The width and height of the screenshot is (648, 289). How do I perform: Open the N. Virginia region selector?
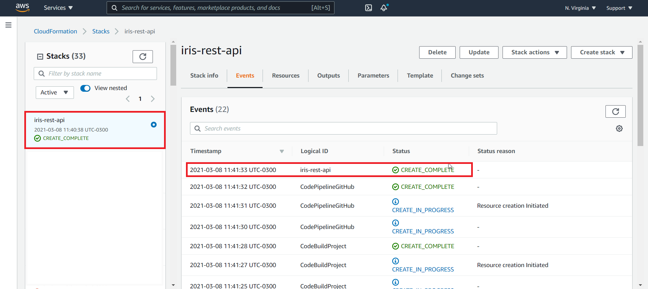[x=580, y=8]
